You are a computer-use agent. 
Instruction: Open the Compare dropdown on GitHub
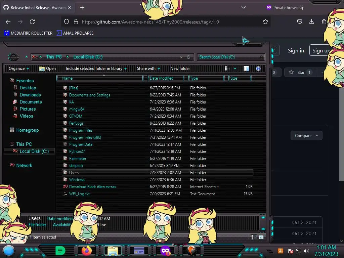point(306,136)
